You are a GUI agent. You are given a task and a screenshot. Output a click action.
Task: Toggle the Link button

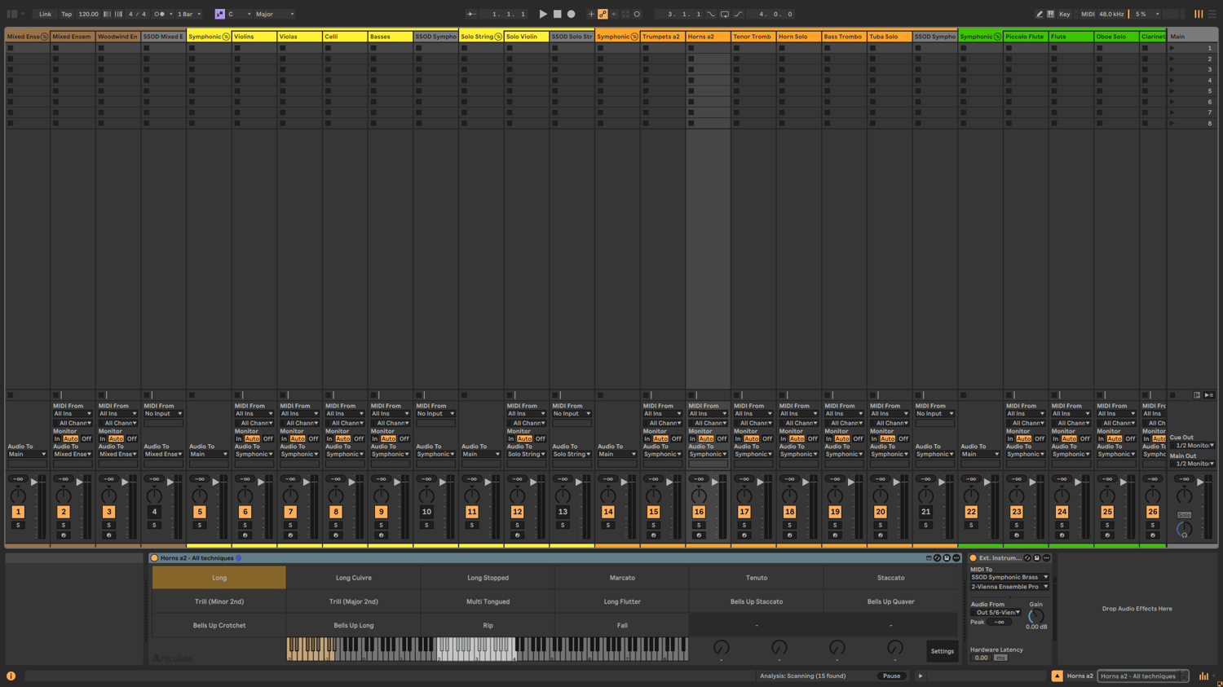(45, 14)
